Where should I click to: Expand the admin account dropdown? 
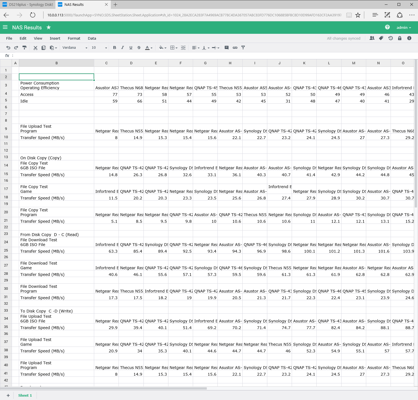(x=404, y=27)
